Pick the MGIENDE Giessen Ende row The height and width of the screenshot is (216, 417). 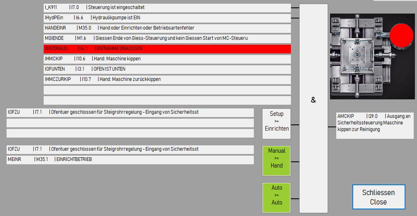[x=167, y=39]
